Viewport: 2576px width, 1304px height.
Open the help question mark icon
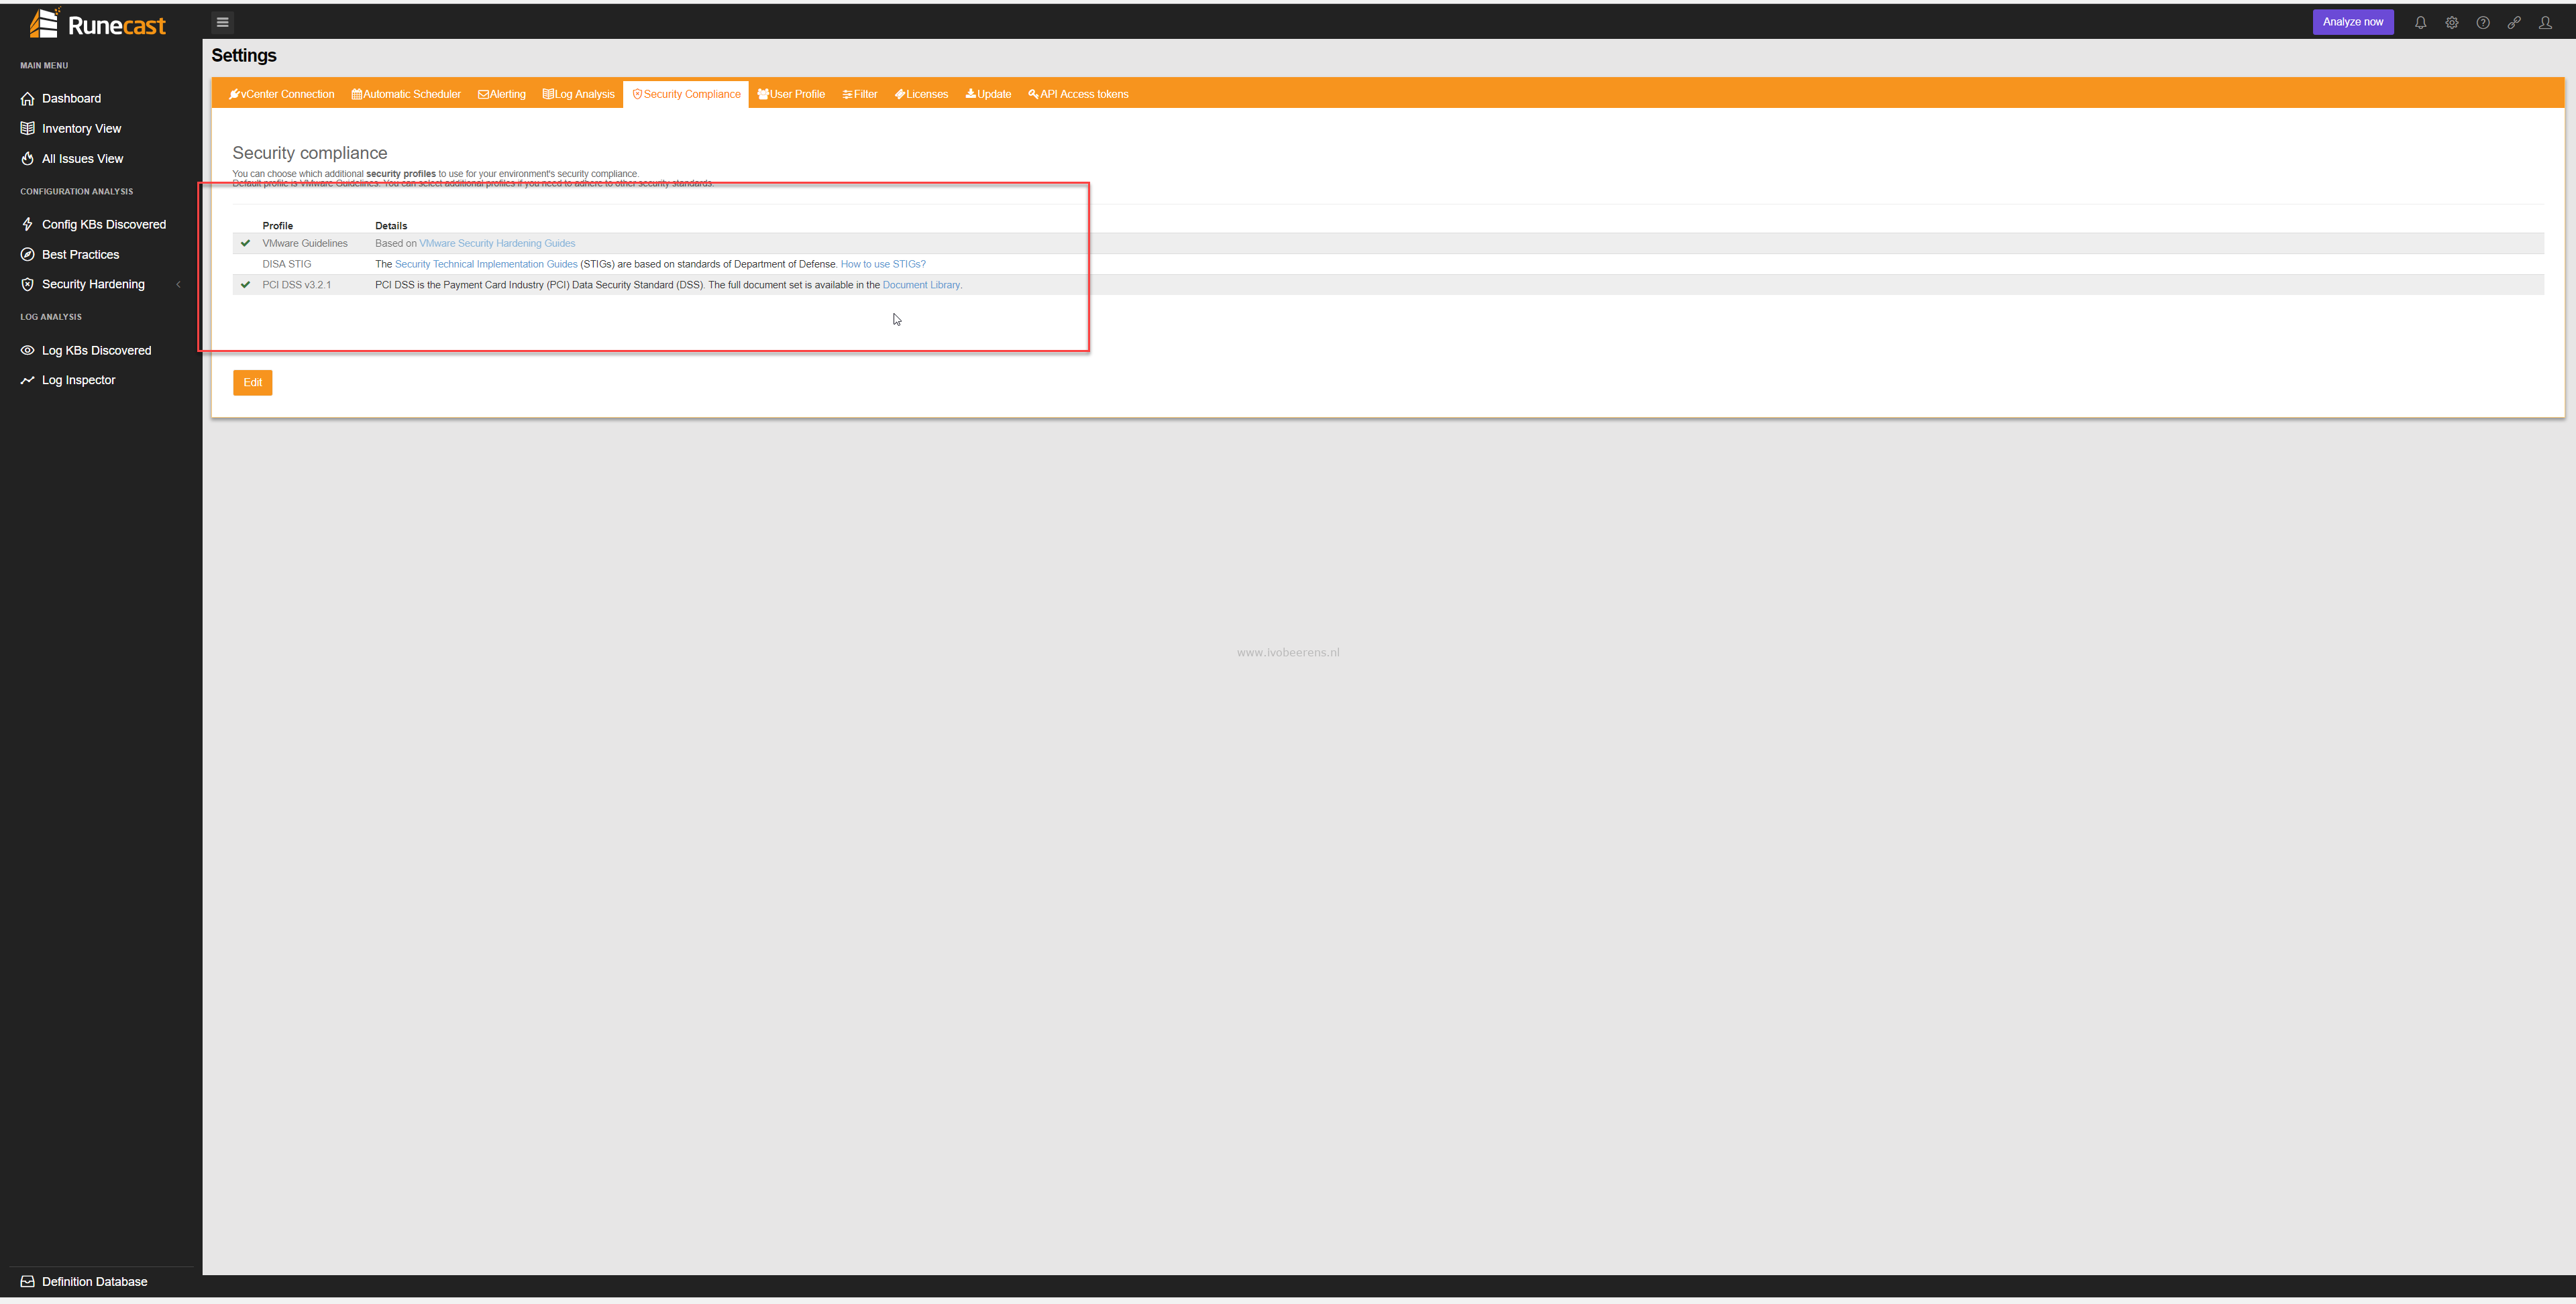[2482, 22]
